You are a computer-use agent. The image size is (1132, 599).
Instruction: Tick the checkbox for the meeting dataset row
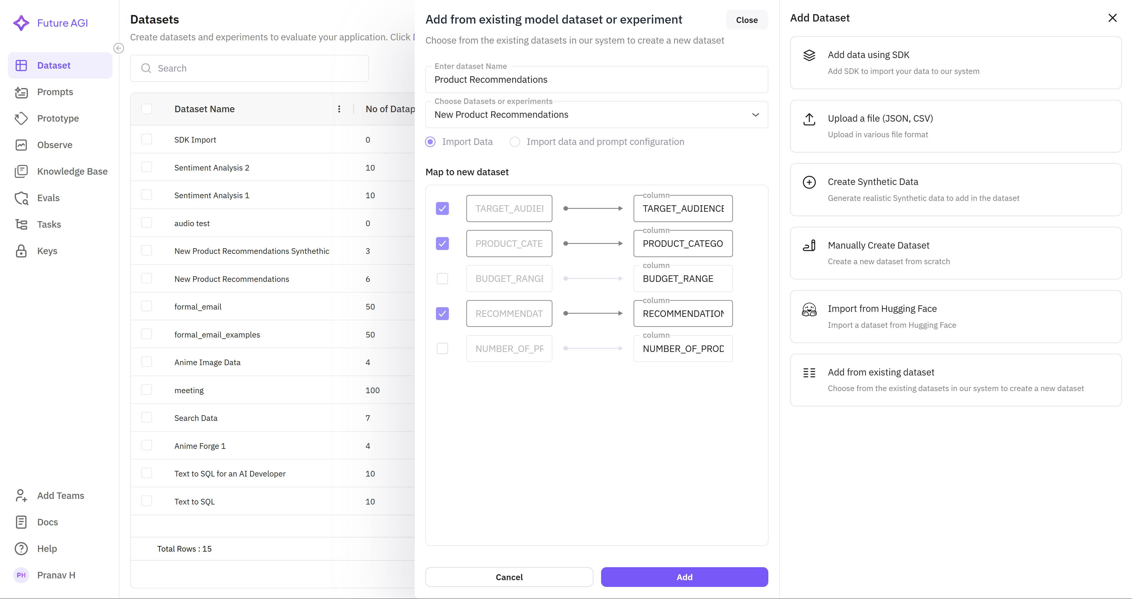point(147,390)
